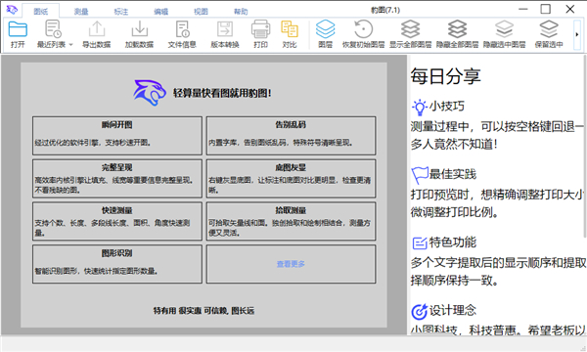Switch to the 图纸 tab

click(40, 12)
